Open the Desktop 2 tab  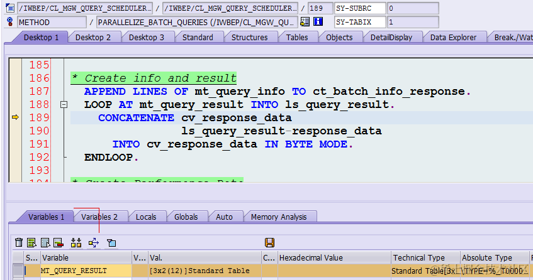coord(93,37)
